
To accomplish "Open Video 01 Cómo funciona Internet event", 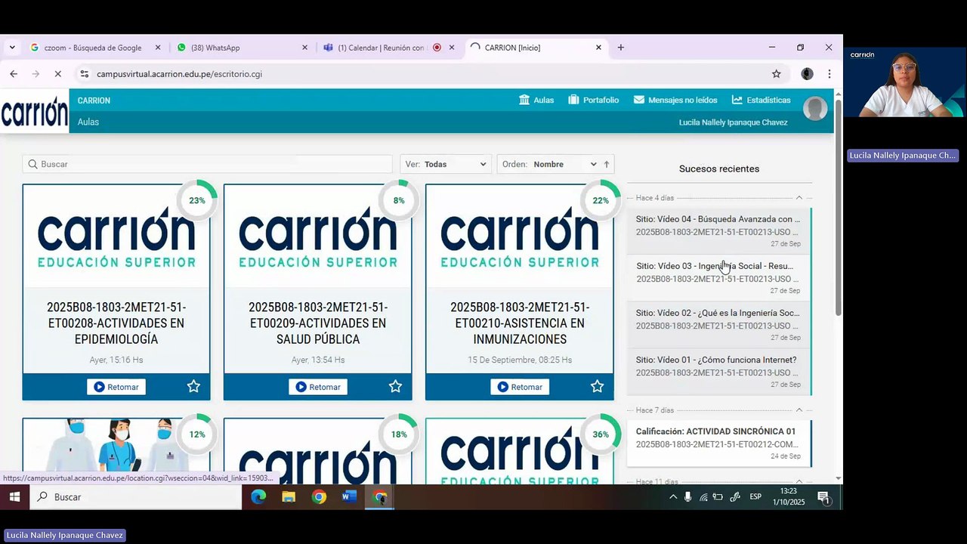I will coord(718,372).
